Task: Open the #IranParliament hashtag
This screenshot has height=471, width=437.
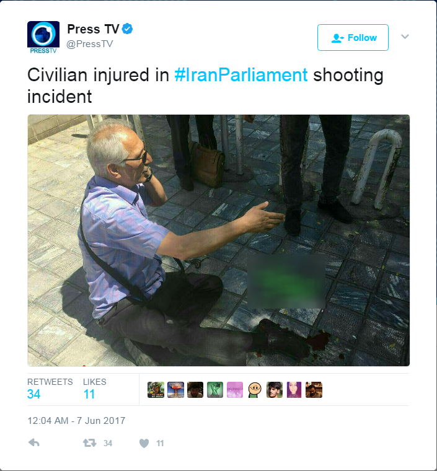Action: coord(241,75)
